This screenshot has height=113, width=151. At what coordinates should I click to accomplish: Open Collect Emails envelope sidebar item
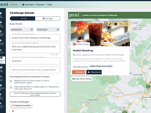pyautogui.click(x=2, y=69)
